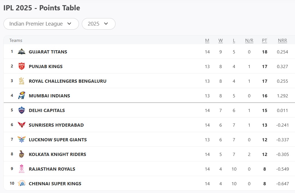Click the M matches column header
The image size is (295, 193).
[207, 40]
